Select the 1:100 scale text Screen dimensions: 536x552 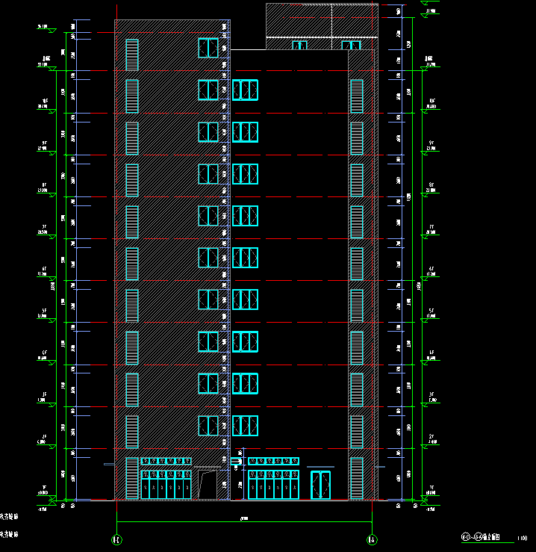click(x=521, y=537)
